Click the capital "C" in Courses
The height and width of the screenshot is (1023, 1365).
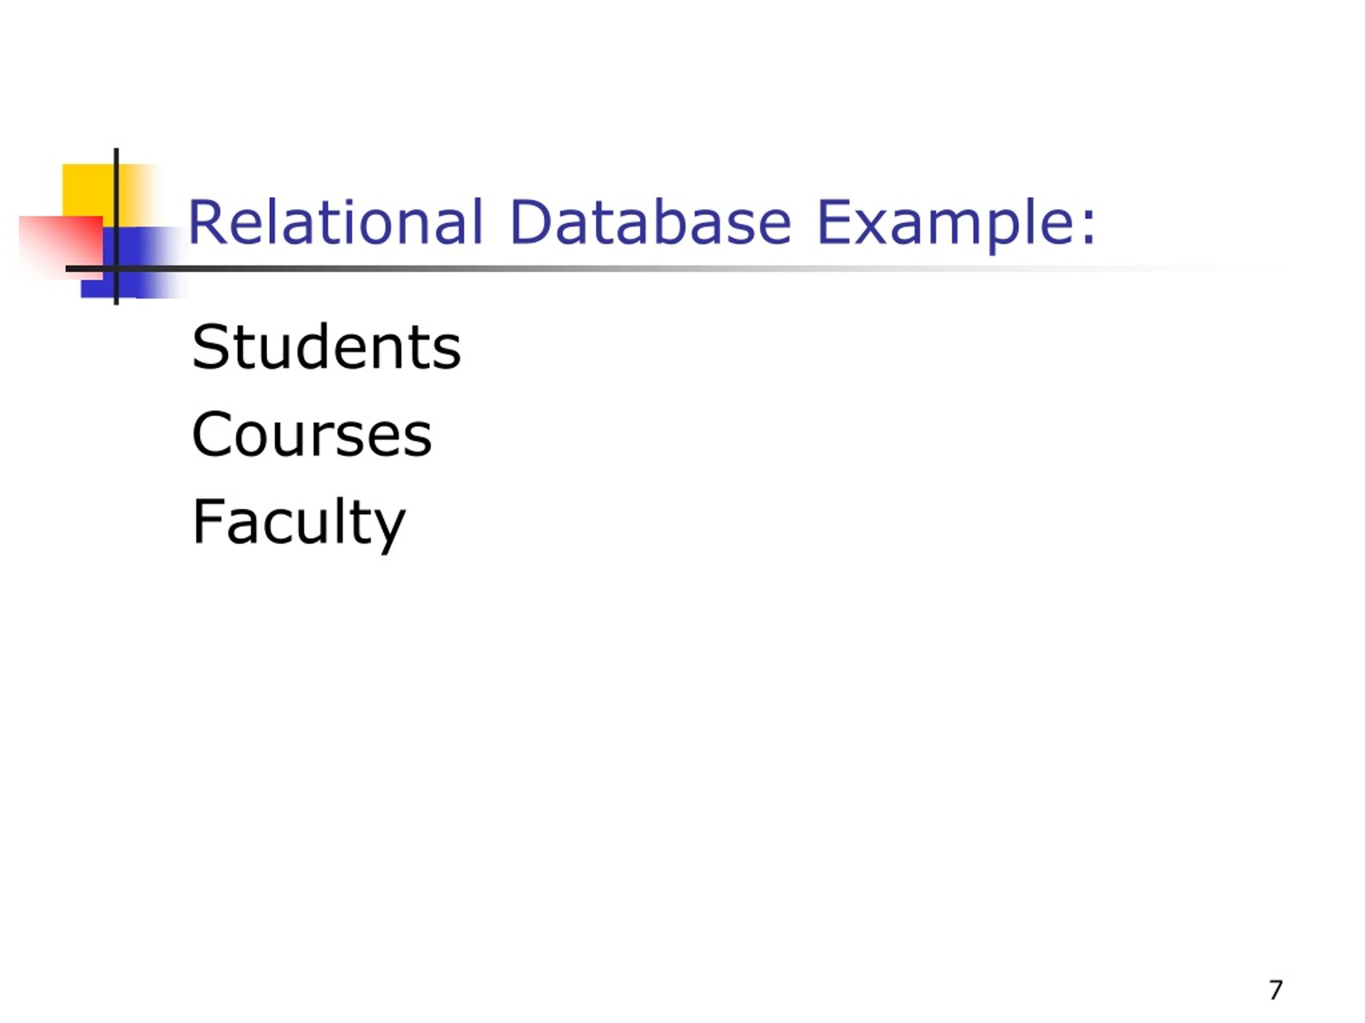[211, 435]
